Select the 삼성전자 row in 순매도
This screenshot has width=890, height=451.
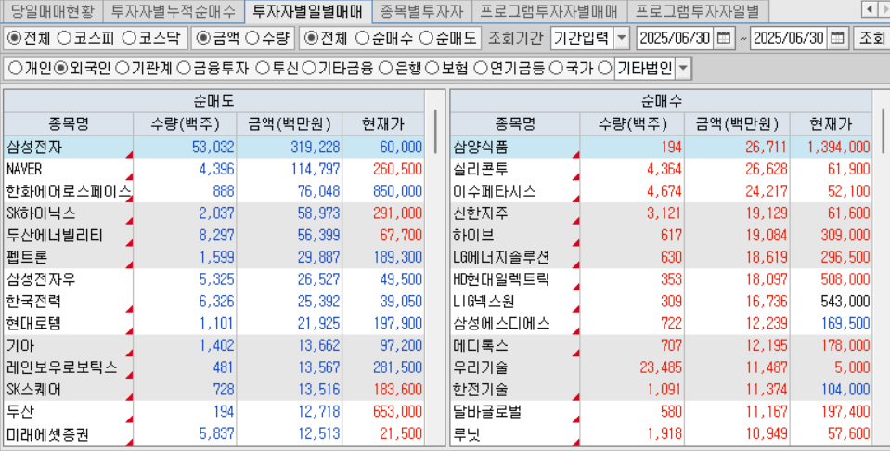point(214,148)
